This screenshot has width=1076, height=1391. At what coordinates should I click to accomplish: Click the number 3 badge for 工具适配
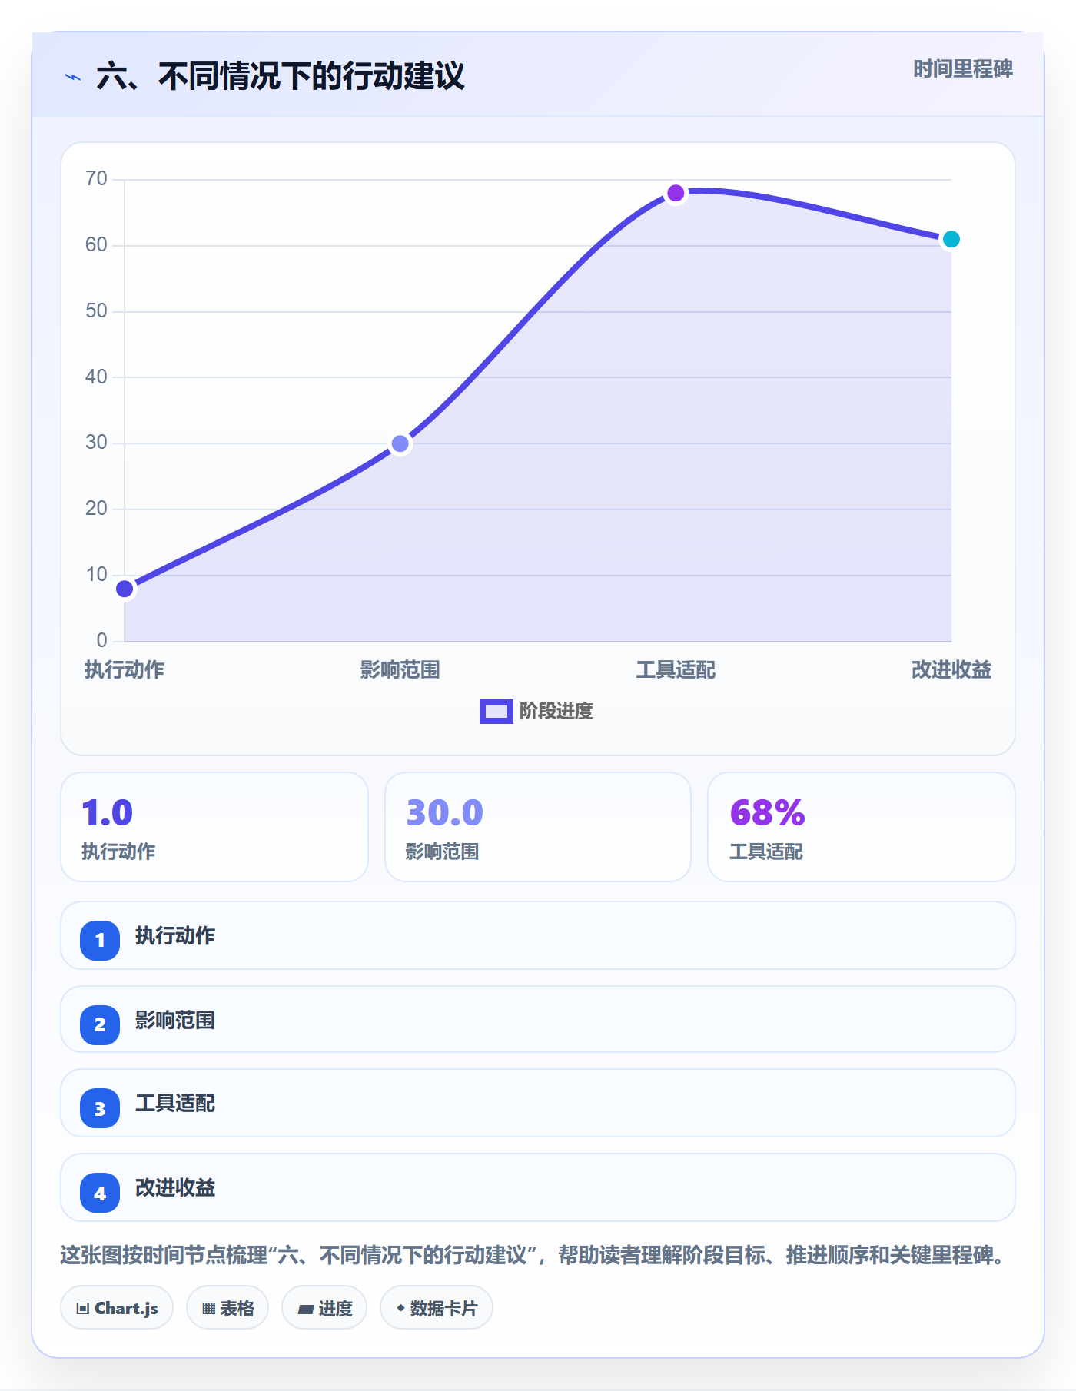coord(100,1108)
